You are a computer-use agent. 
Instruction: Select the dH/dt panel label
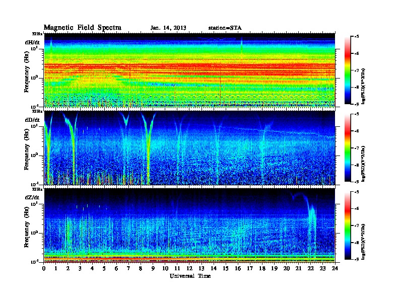tap(32, 42)
